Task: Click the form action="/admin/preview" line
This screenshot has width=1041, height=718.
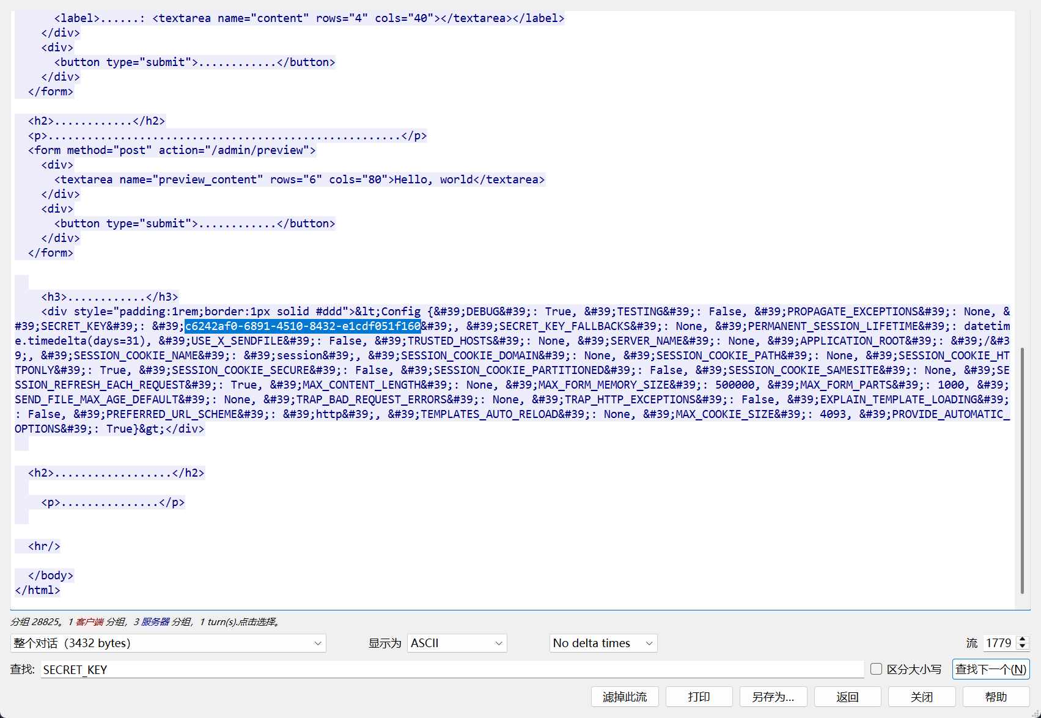Action: (172, 150)
